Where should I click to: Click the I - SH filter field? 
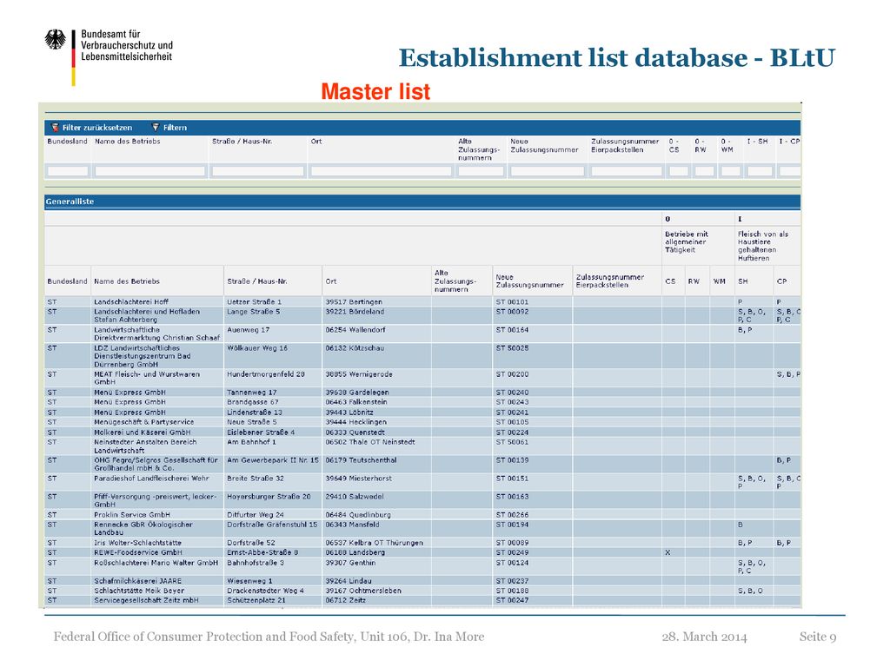coord(760,171)
